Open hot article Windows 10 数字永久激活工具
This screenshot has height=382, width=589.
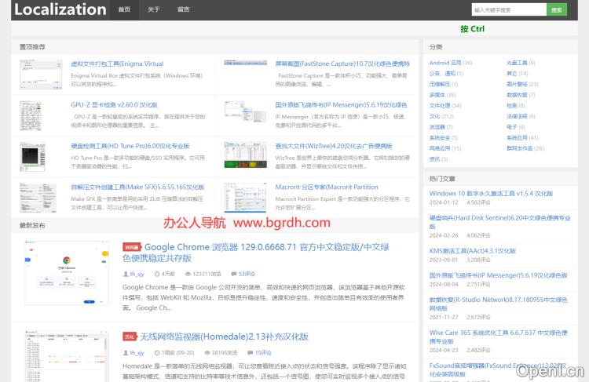coord(491,194)
